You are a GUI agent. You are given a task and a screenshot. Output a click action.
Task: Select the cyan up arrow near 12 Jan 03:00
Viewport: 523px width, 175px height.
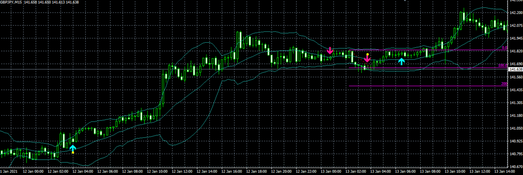click(x=73, y=148)
